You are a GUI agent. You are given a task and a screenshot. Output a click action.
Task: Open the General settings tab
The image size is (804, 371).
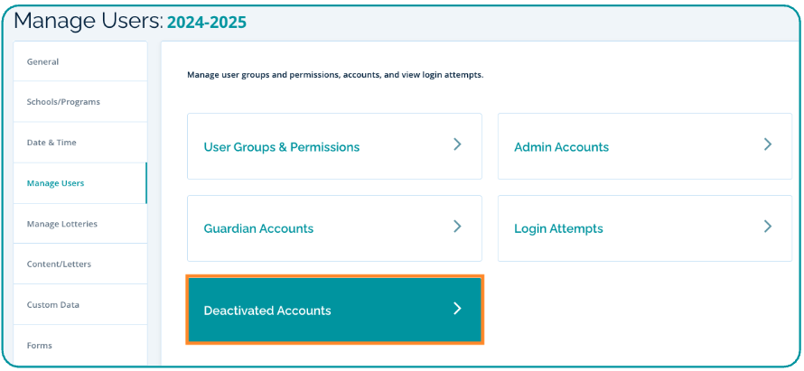pyautogui.click(x=43, y=61)
